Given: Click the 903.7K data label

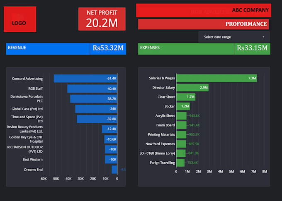Looking at the screenshot, I should tap(194, 134).
